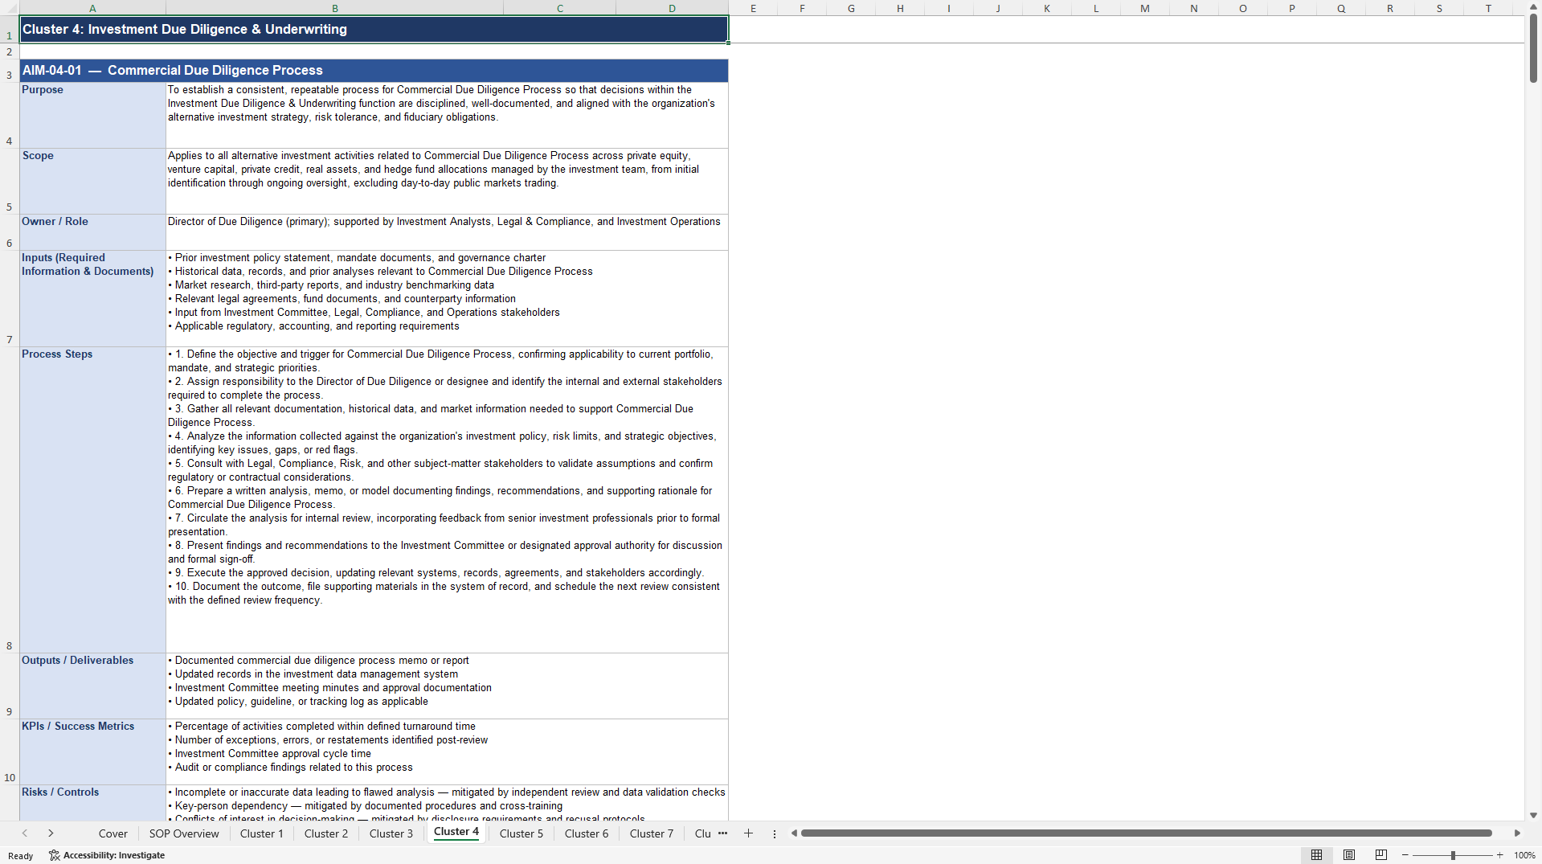
Task: Click horizontal scrollbar right arrow
Action: (x=1517, y=833)
